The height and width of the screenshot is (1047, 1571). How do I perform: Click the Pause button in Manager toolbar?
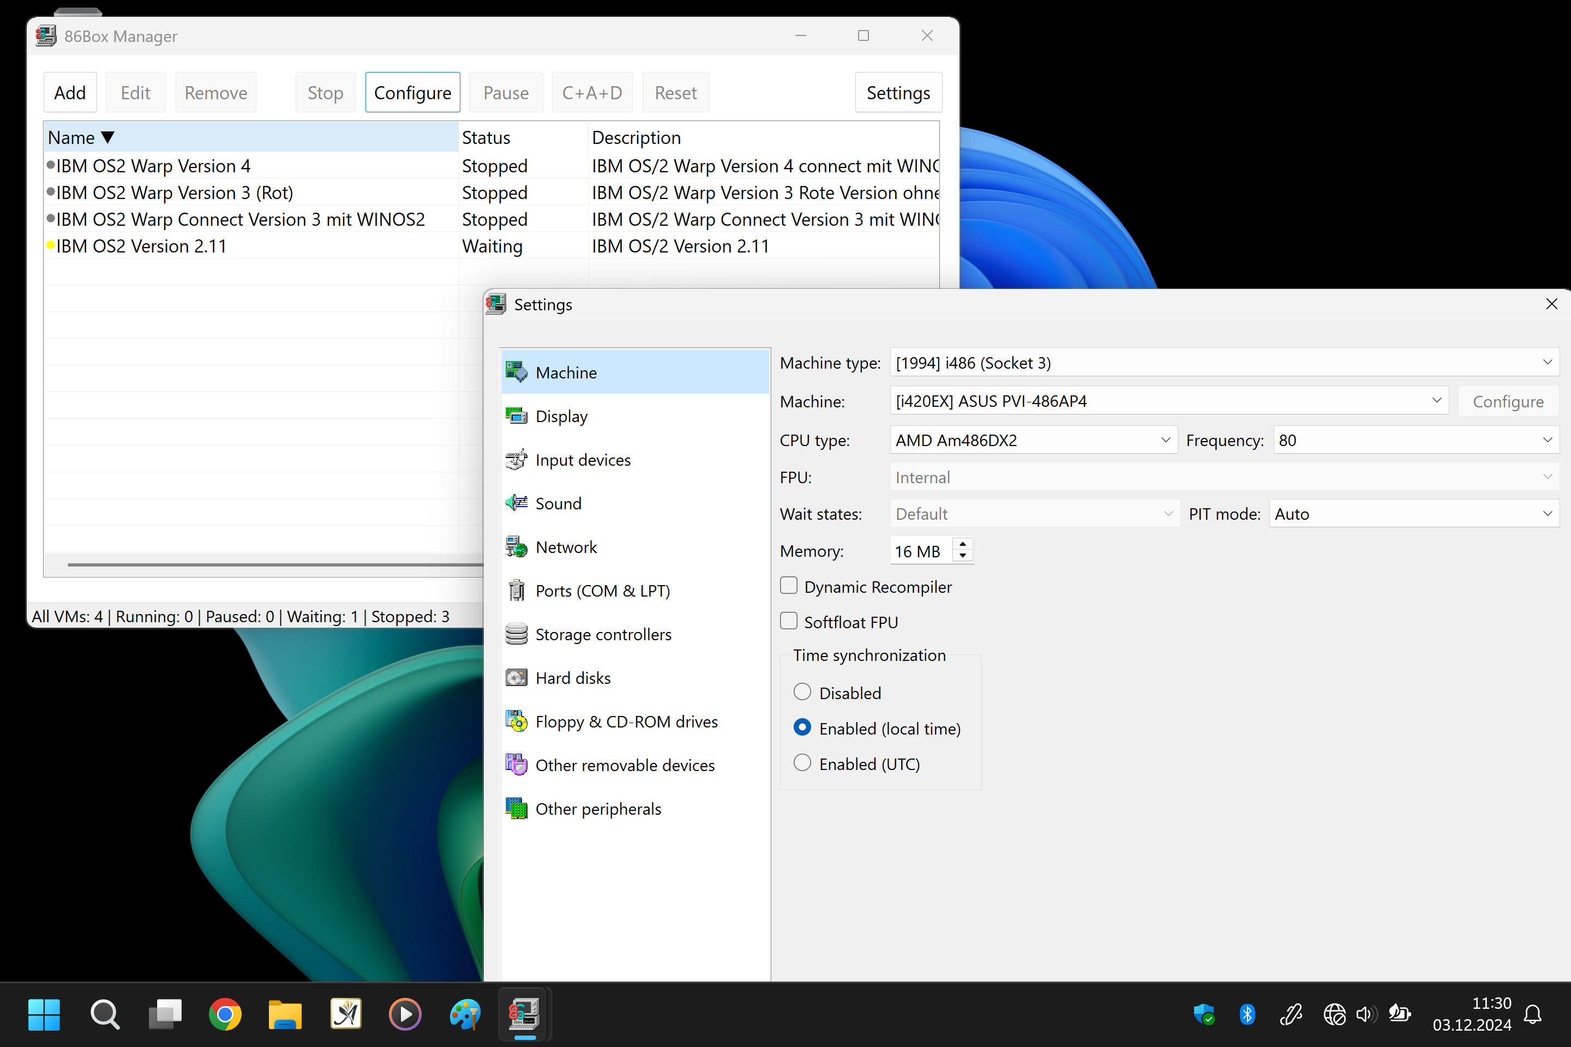coord(506,92)
